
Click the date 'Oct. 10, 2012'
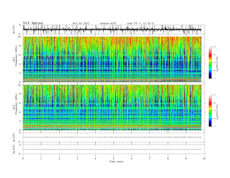(81, 23)
